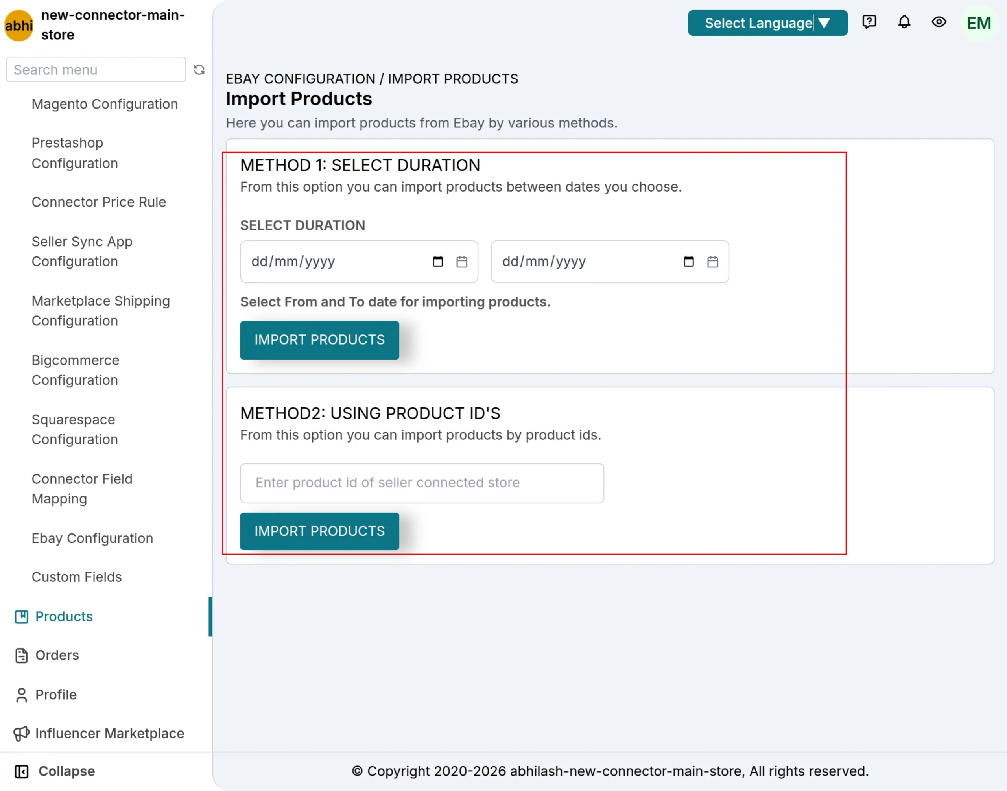Screen dimensions: 1007x791
Task: Open native date picker in second date field
Action: 689,262
